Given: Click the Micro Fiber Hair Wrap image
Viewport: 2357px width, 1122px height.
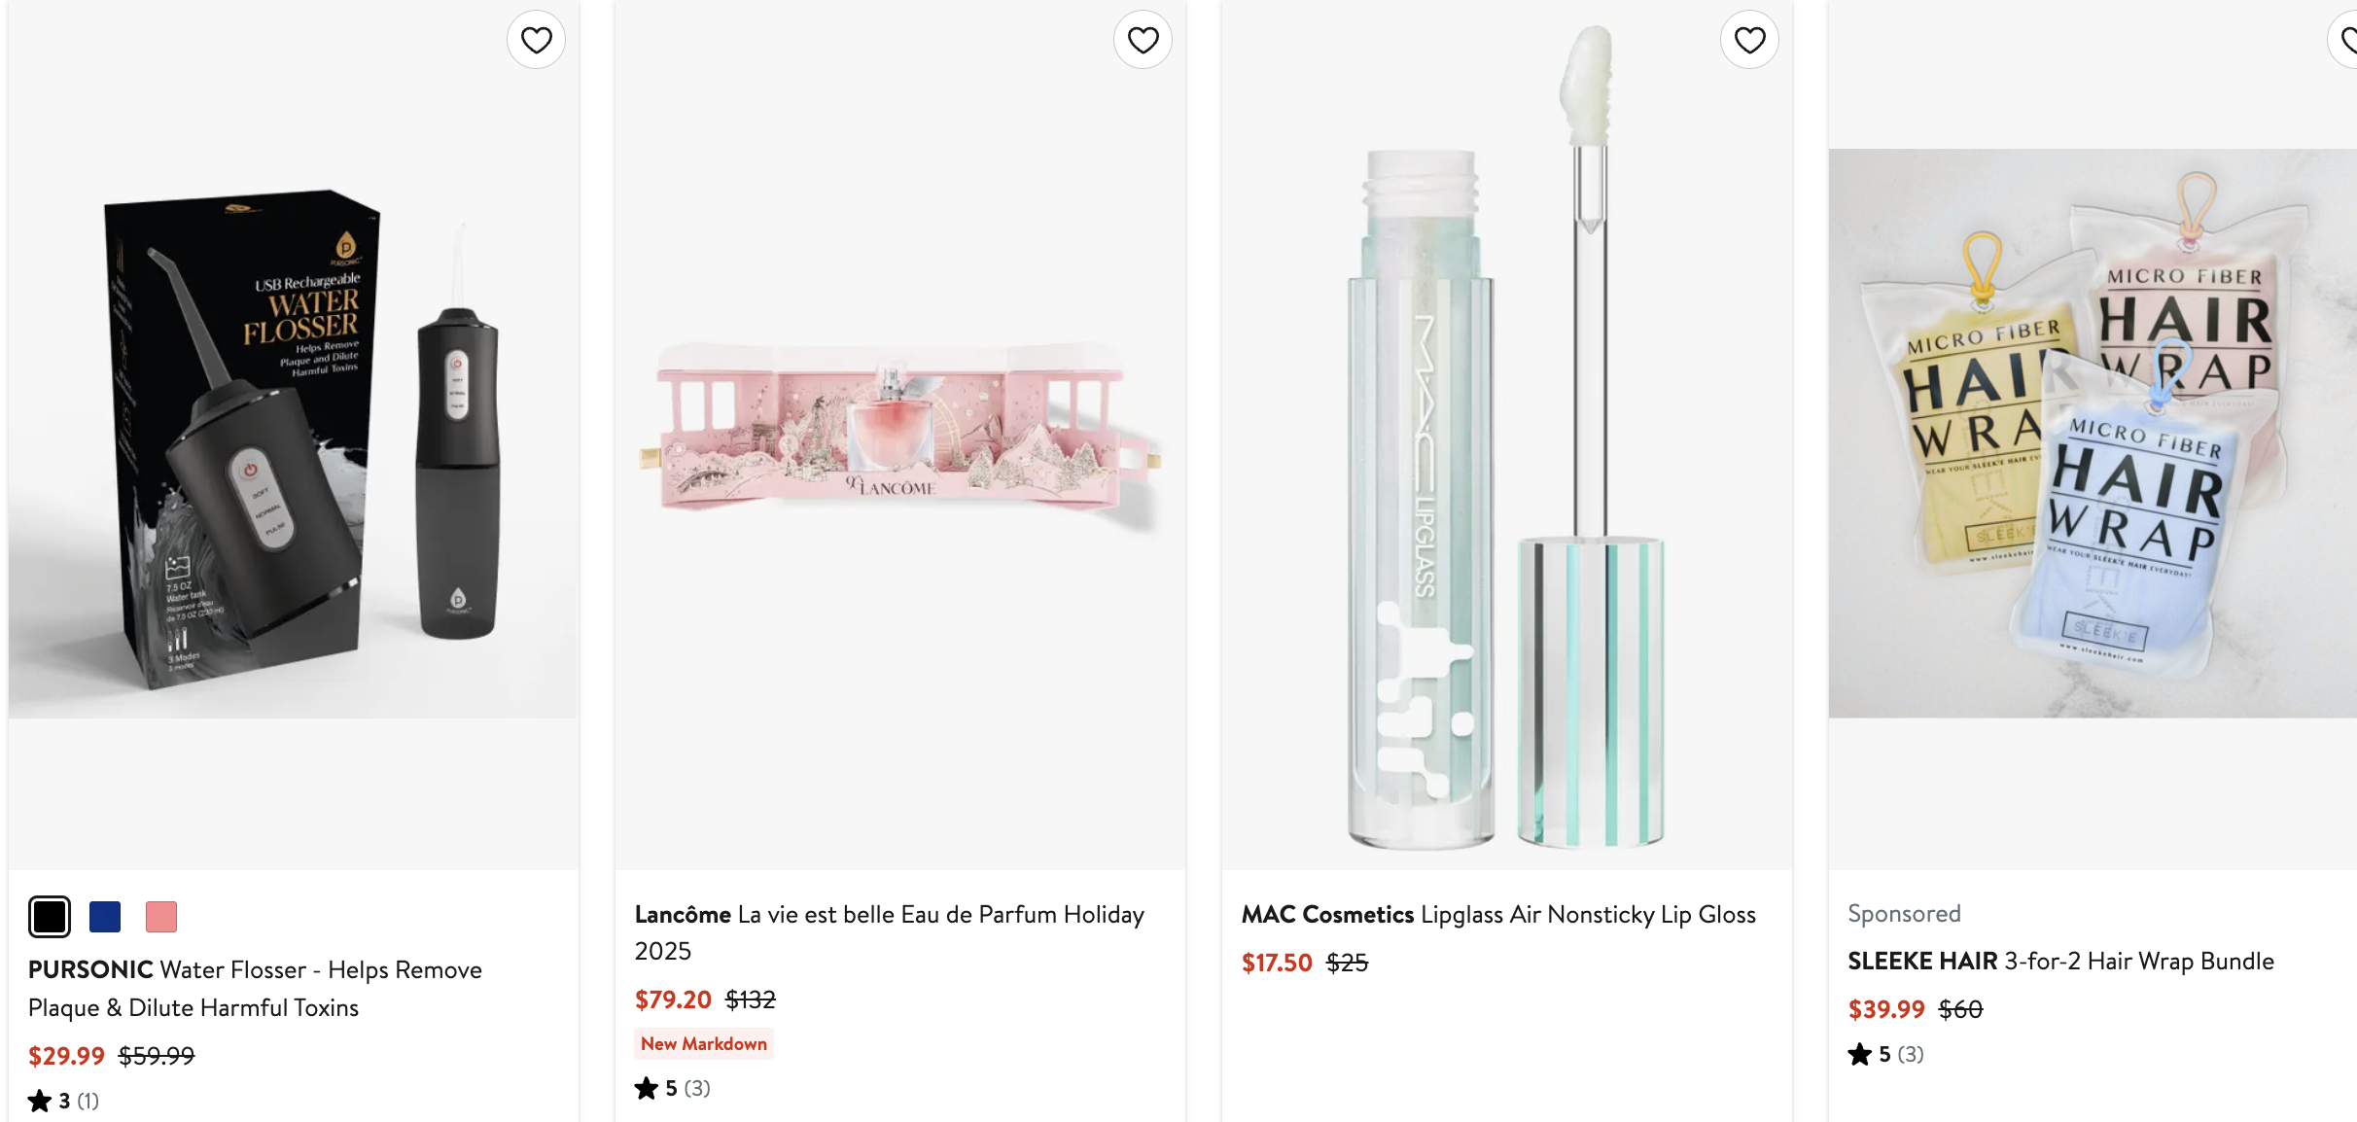Looking at the screenshot, I should pyautogui.click(x=2091, y=433).
